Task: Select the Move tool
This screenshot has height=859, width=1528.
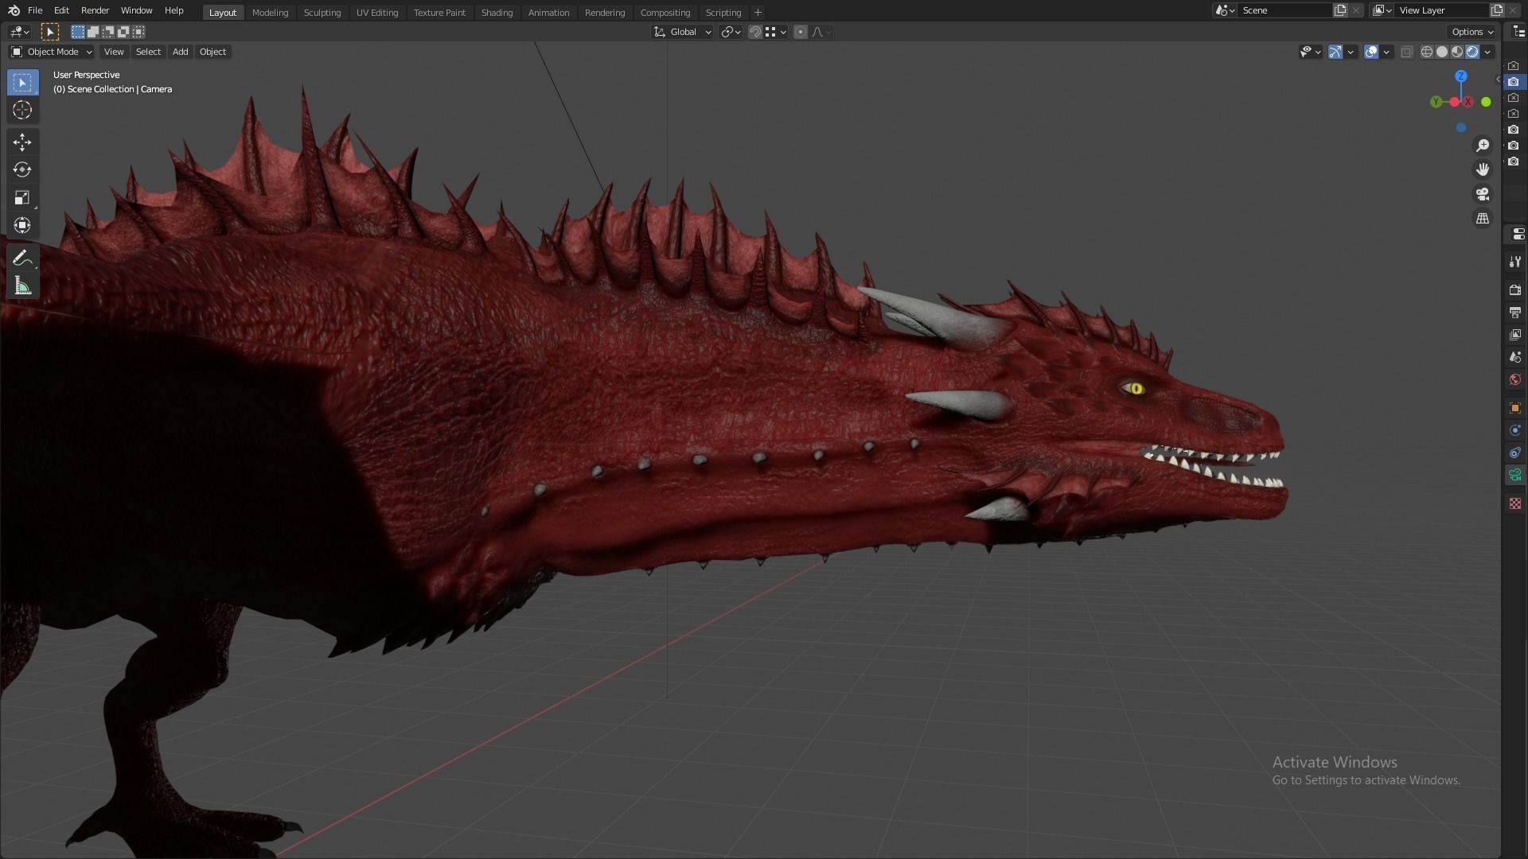Action: [22, 142]
